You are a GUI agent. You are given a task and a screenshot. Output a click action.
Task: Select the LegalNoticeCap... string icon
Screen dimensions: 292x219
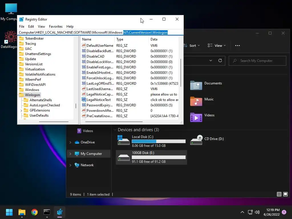(84, 94)
